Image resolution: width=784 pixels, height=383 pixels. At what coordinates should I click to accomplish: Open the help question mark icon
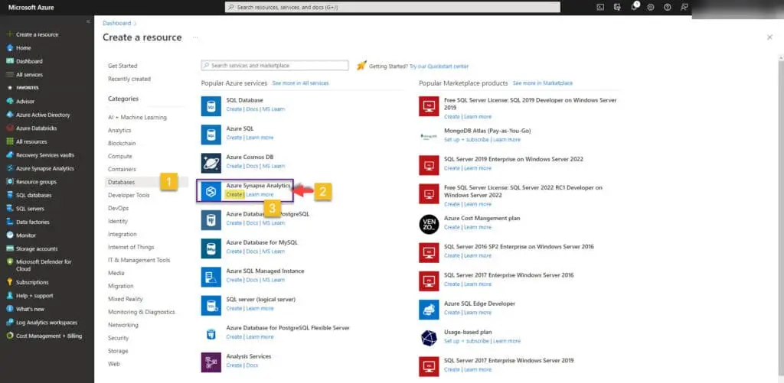tap(668, 7)
